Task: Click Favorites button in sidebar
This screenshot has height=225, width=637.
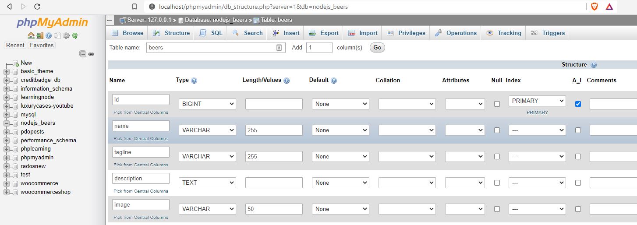Action: pos(42,46)
